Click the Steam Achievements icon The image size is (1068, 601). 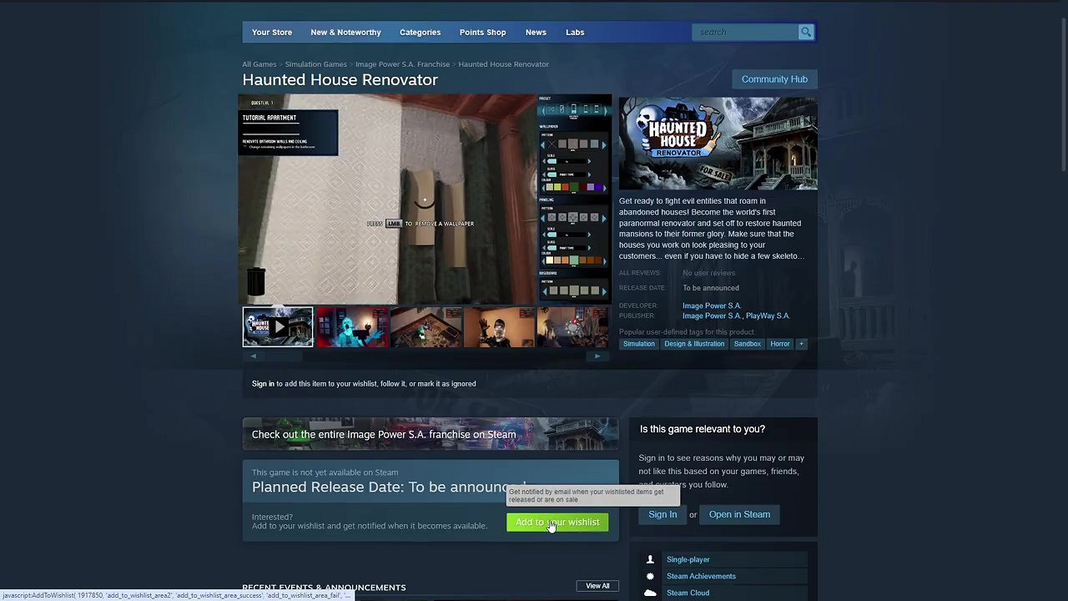pos(650,577)
